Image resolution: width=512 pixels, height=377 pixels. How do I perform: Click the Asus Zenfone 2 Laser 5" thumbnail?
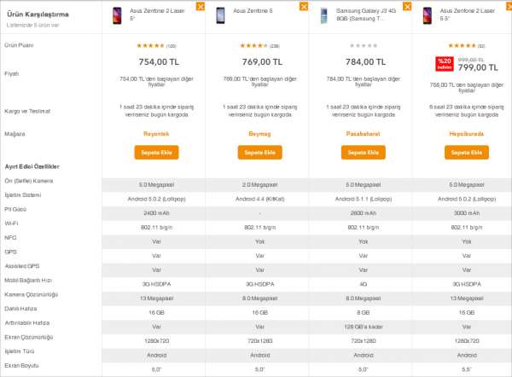point(117,15)
